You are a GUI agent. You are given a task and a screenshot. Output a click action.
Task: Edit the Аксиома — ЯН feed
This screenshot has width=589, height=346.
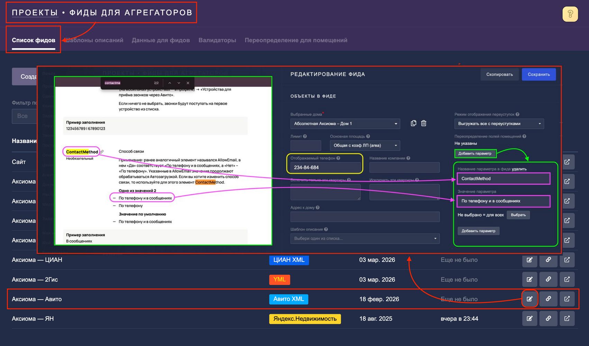(x=529, y=319)
